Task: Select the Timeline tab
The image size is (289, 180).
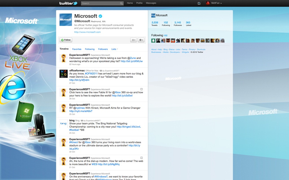Action: point(64,49)
